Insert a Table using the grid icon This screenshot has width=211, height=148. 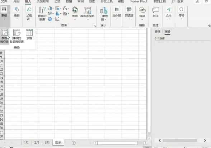[x=29, y=32]
